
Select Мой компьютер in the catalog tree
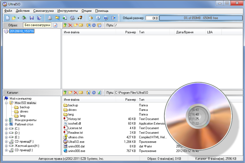tap(20, 99)
